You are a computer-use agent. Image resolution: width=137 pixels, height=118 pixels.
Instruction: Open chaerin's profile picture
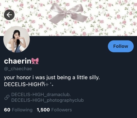click(x=16, y=39)
